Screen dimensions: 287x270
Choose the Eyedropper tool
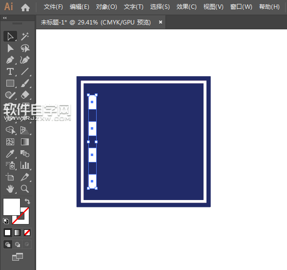[10, 154]
